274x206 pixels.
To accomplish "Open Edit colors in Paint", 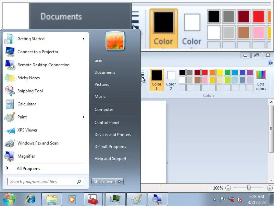I will (261, 80).
